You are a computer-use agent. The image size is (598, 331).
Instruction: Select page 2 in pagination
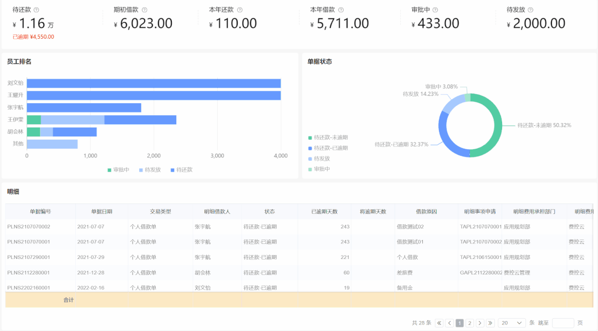[469, 323]
